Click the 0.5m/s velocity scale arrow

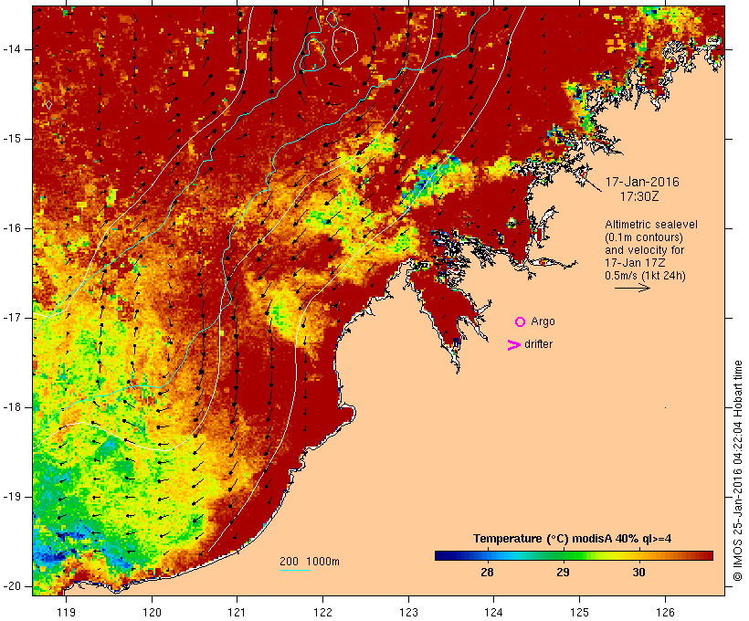pyautogui.click(x=632, y=288)
